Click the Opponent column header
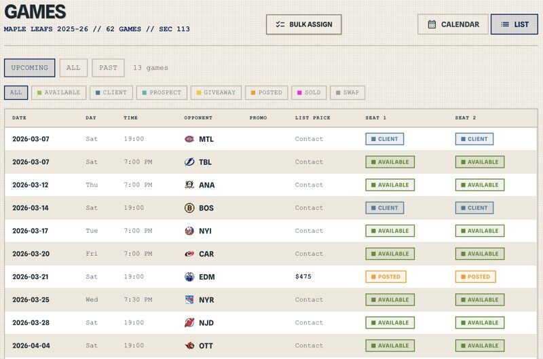 [x=198, y=117]
